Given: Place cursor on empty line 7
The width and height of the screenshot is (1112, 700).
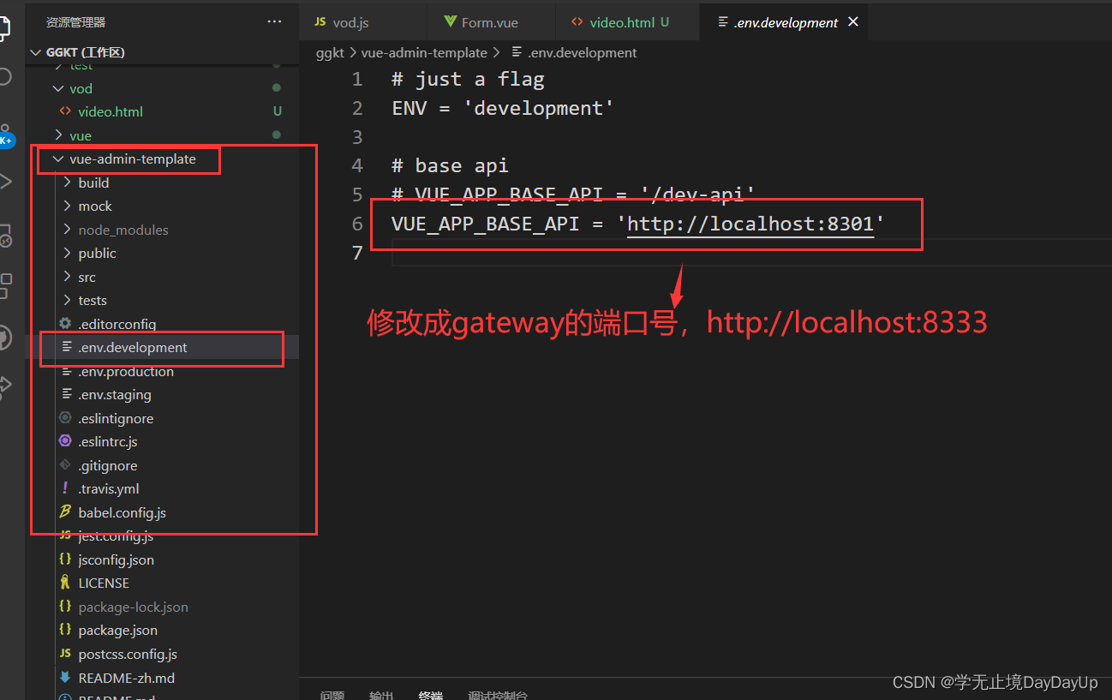Looking at the screenshot, I should tap(751, 254).
